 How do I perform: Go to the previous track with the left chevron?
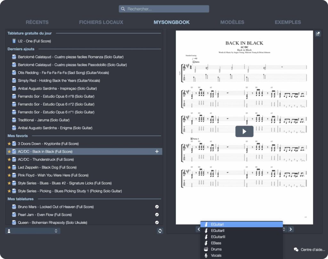(198, 229)
